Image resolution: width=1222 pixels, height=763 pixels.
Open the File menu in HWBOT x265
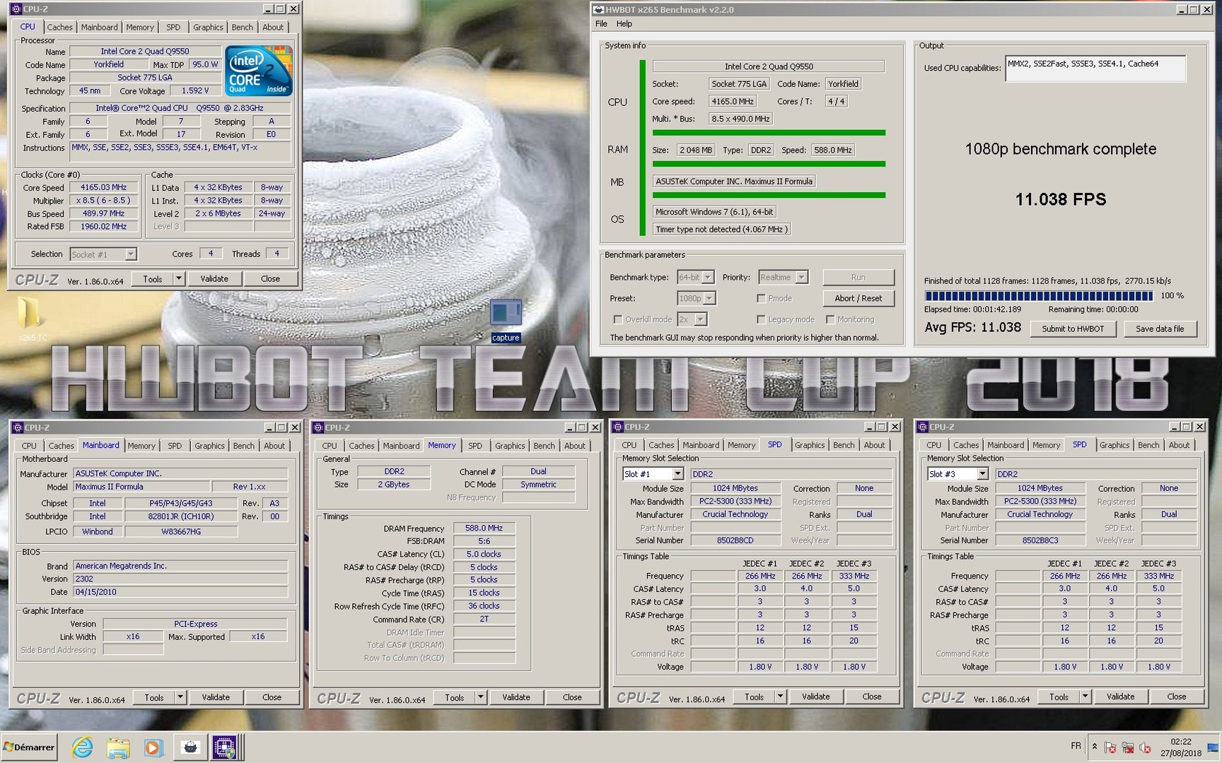[x=601, y=24]
